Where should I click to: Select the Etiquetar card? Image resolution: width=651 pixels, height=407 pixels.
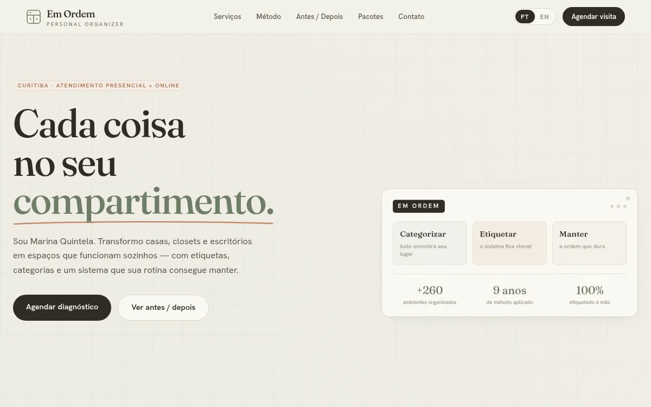pos(509,243)
